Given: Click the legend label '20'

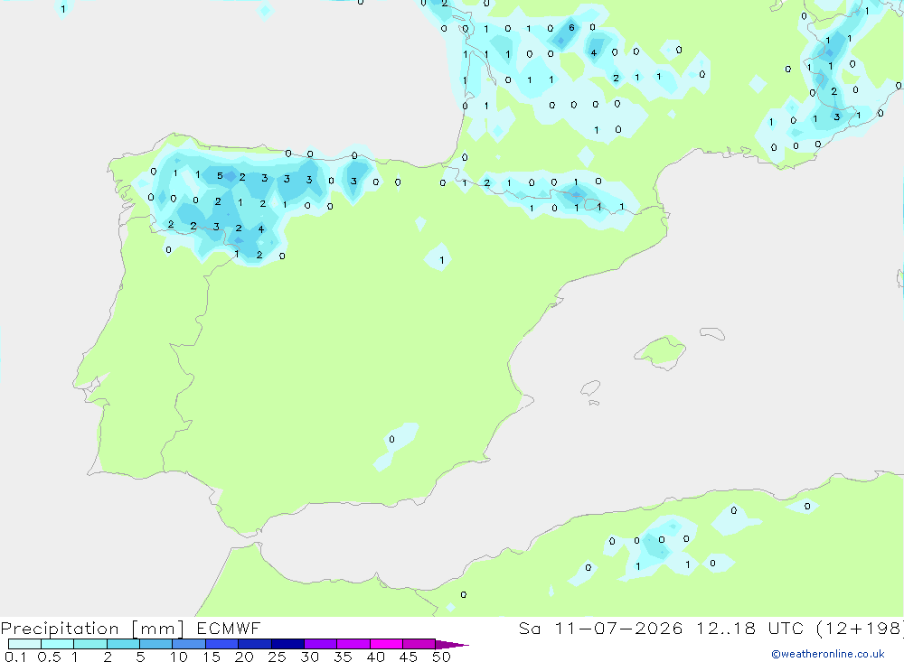Looking at the screenshot, I should click(244, 657).
